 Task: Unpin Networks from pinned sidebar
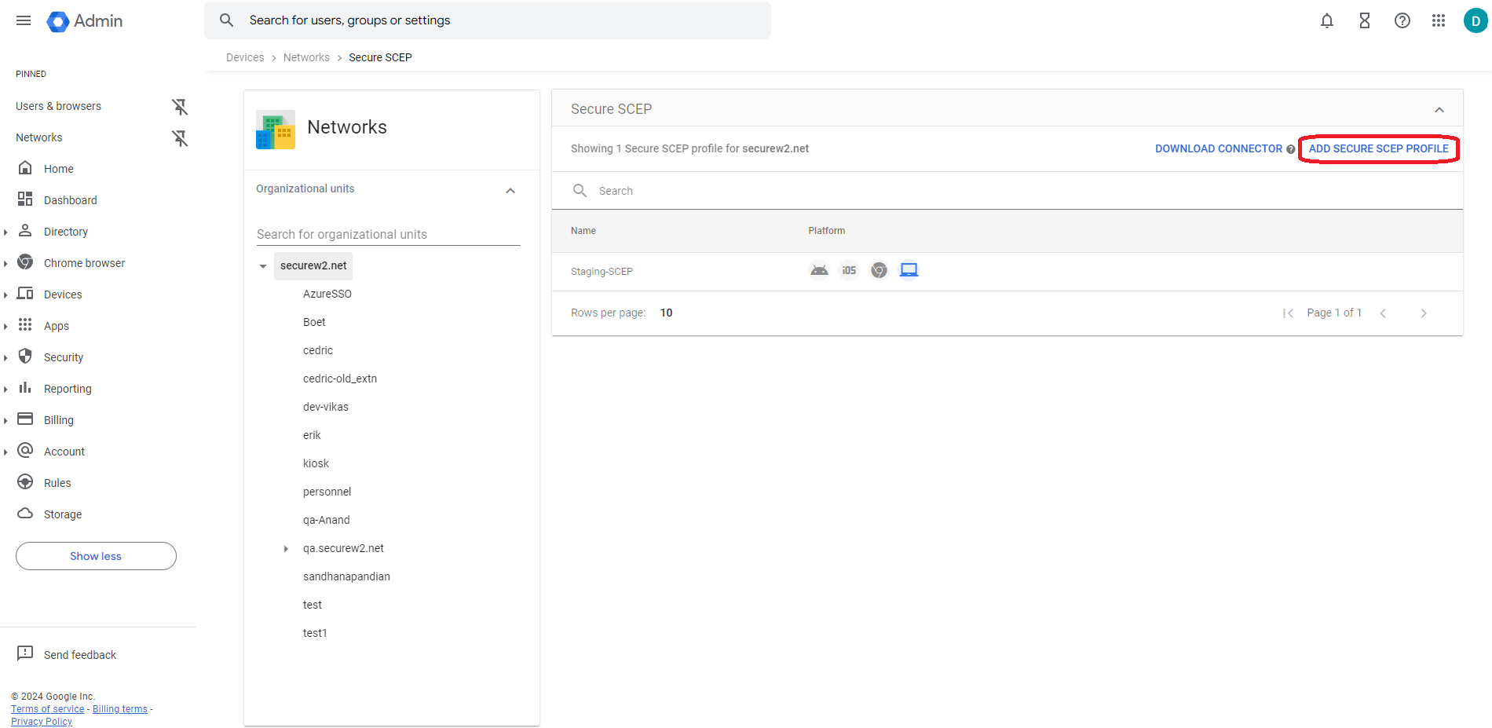[x=180, y=138]
